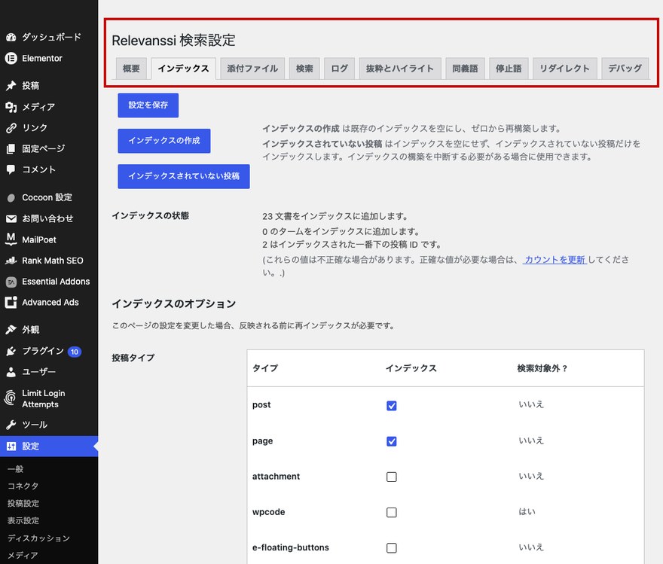Click the Elementor logo icon
This screenshot has height=564, width=663.
11,58
